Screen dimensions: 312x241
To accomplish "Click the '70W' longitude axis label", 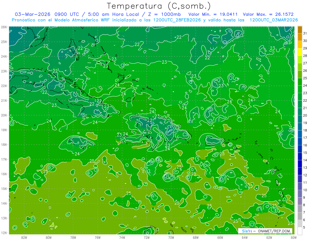I will tap(171, 237).
